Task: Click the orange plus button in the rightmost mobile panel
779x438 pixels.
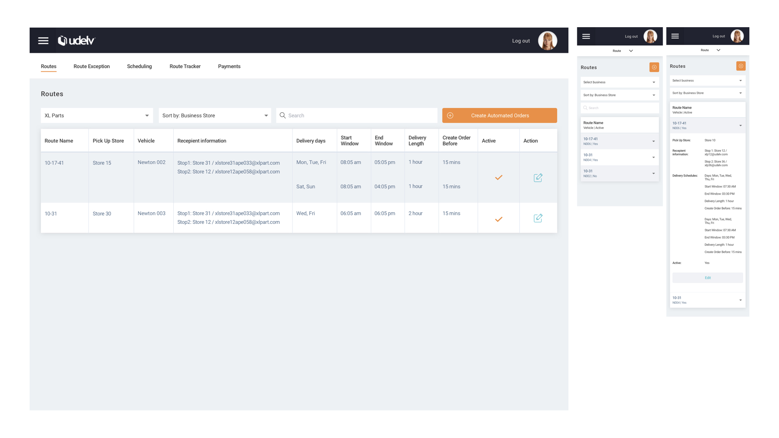Action: [741, 66]
